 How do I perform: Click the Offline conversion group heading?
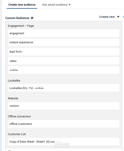point(19,116)
